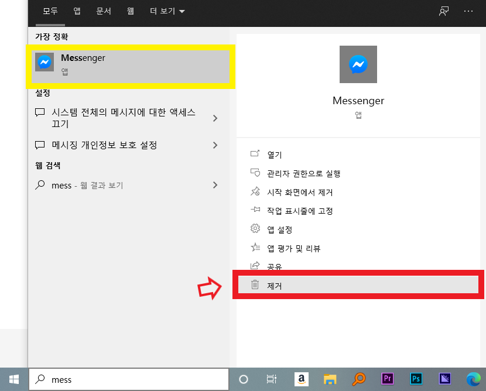Launch Adobe Media Encoder from taskbar
This screenshot has width=486, height=391.
pos(445,379)
